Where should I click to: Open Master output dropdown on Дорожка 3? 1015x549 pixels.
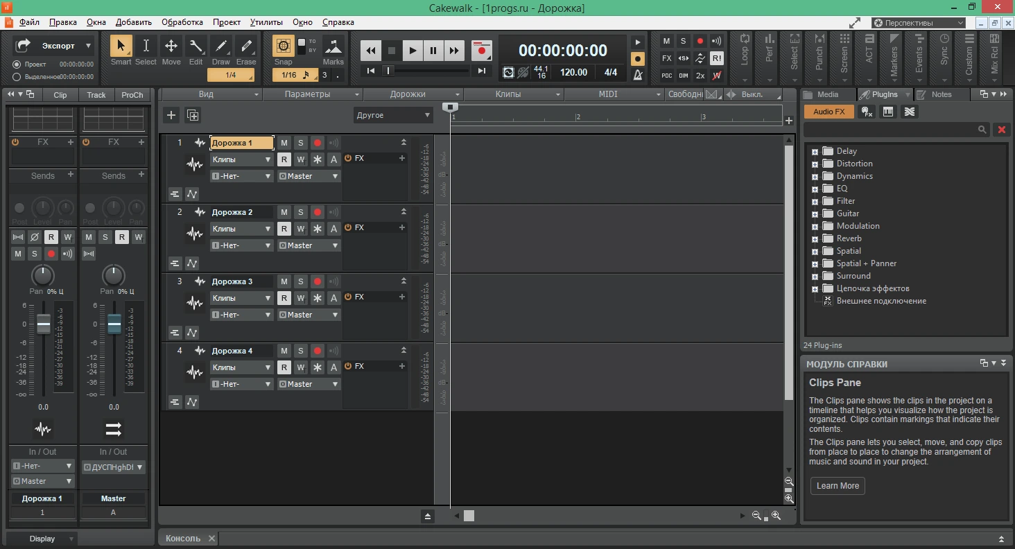tap(309, 315)
